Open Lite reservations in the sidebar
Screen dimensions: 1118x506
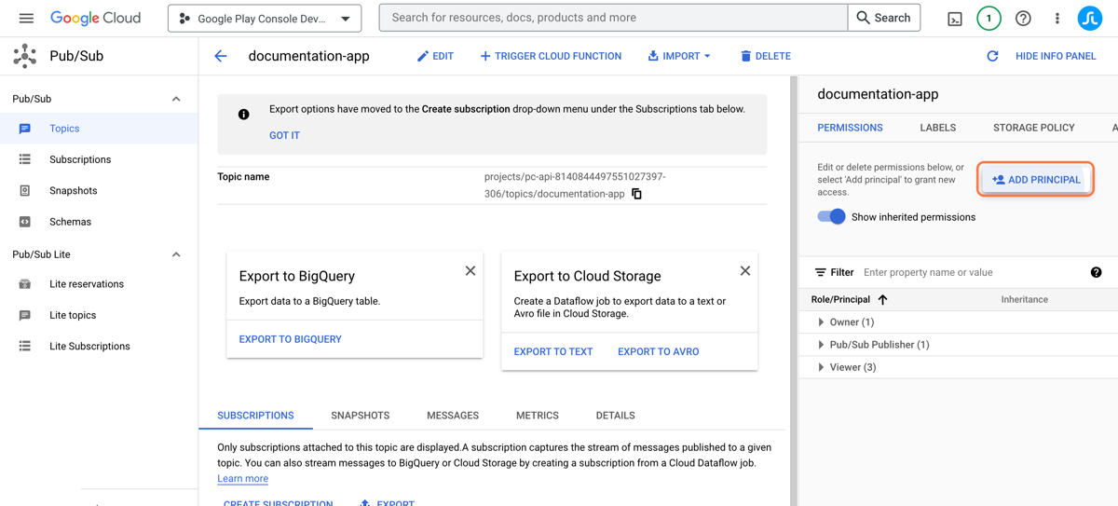point(99,284)
